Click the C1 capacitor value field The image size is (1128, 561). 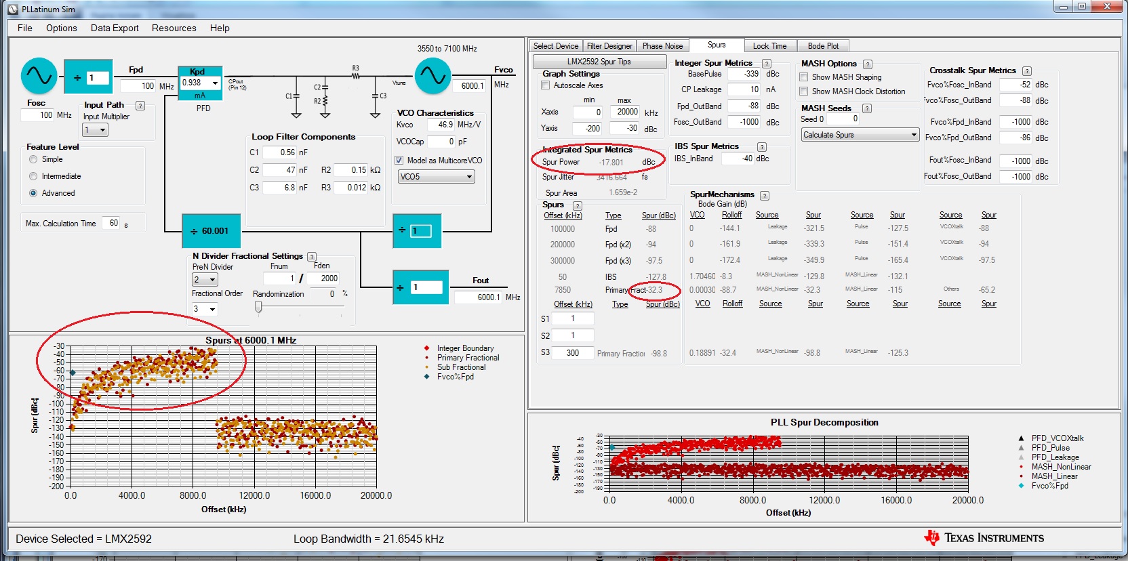tap(279, 152)
